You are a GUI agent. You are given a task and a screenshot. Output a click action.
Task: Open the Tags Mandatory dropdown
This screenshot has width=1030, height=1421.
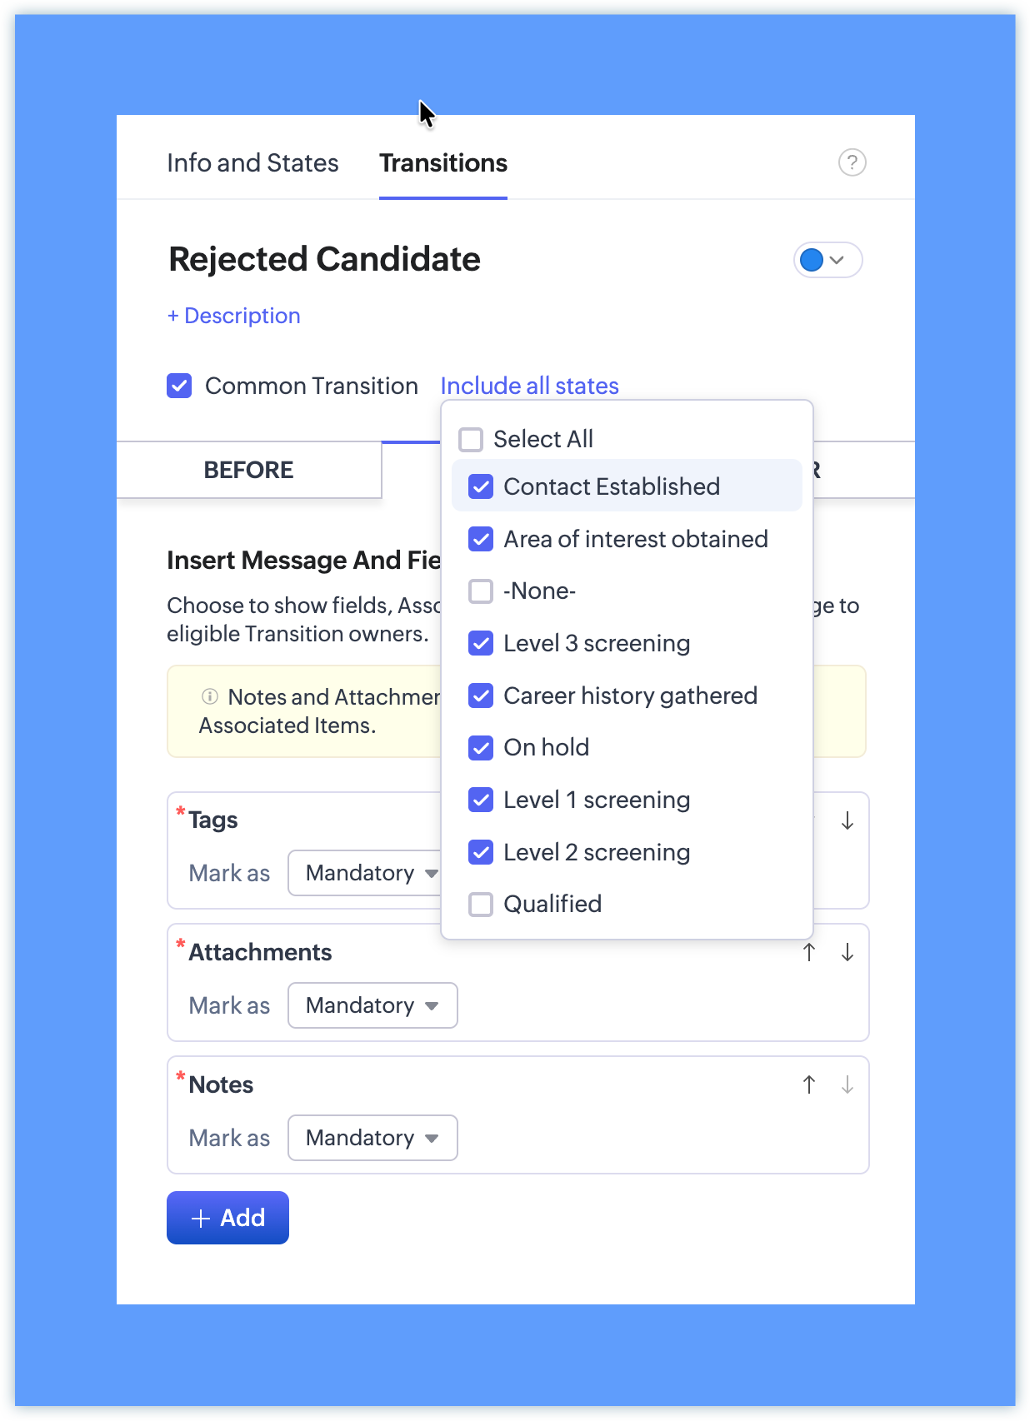coord(366,873)
